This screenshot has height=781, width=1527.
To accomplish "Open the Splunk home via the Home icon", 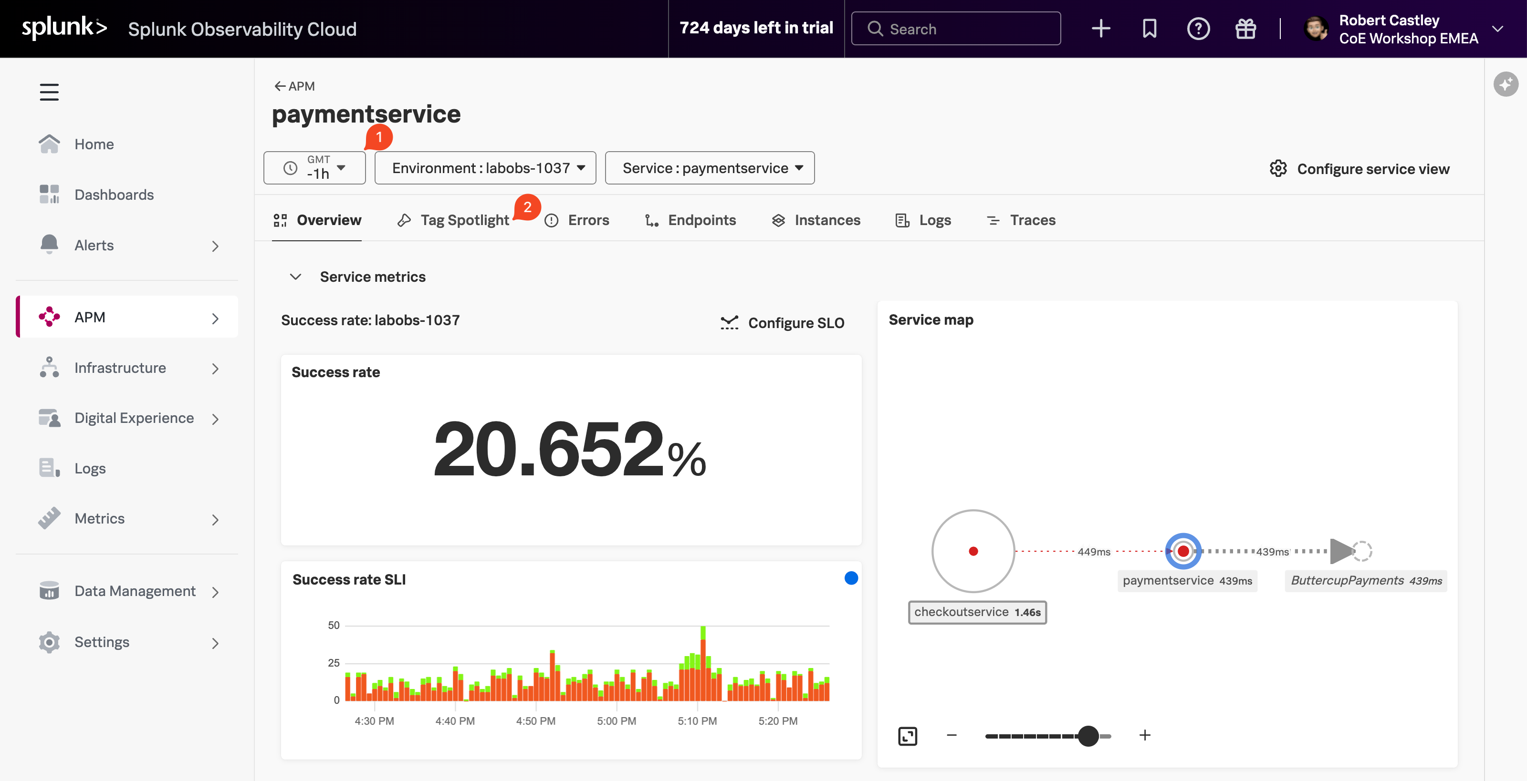I will [x=50, y=144].
